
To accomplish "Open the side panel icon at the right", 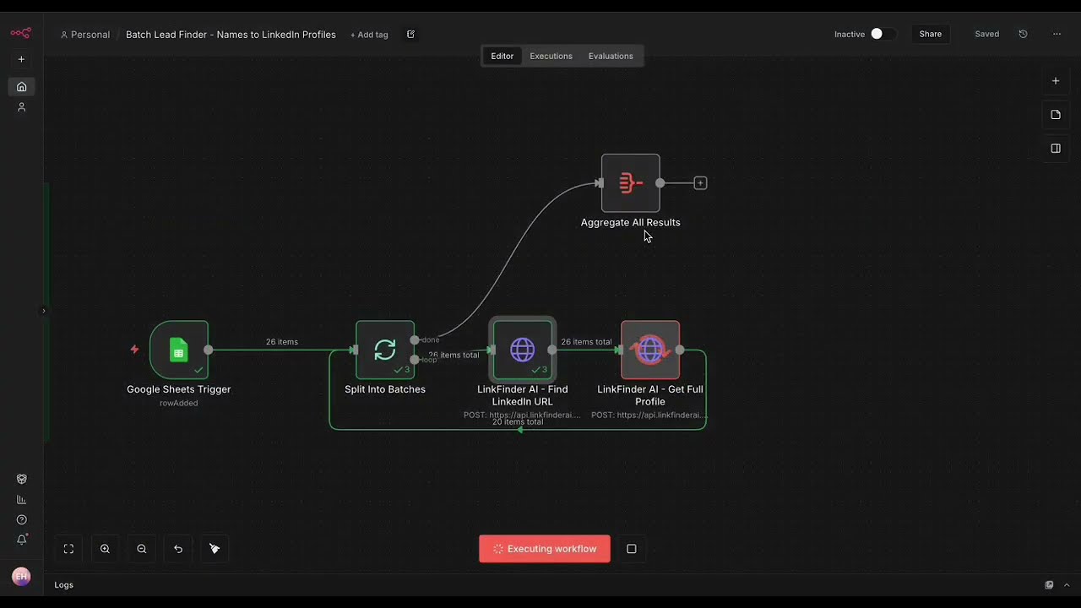I will click(1055, 149).
